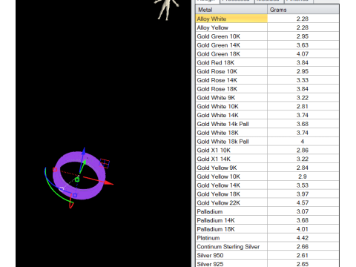
Task: Click the 2.28 grams value for Alloy White
Action: click(x=303, y=19)
